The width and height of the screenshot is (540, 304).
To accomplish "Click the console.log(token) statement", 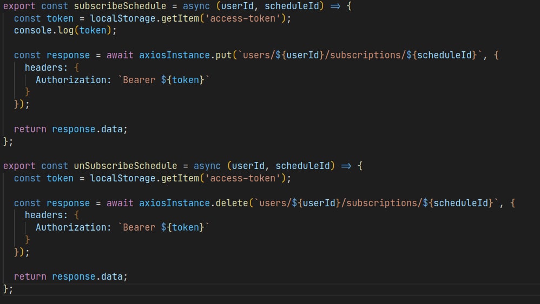I will pos(65,31).
